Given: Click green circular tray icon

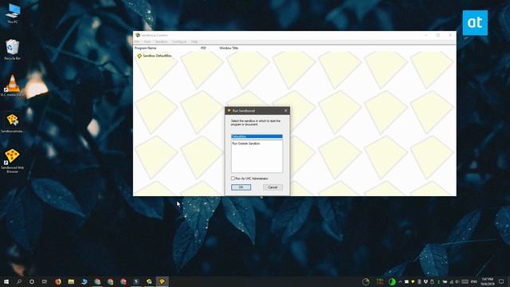Looking at the screenshot, I should pyautogui.click(x=392, y=281).
